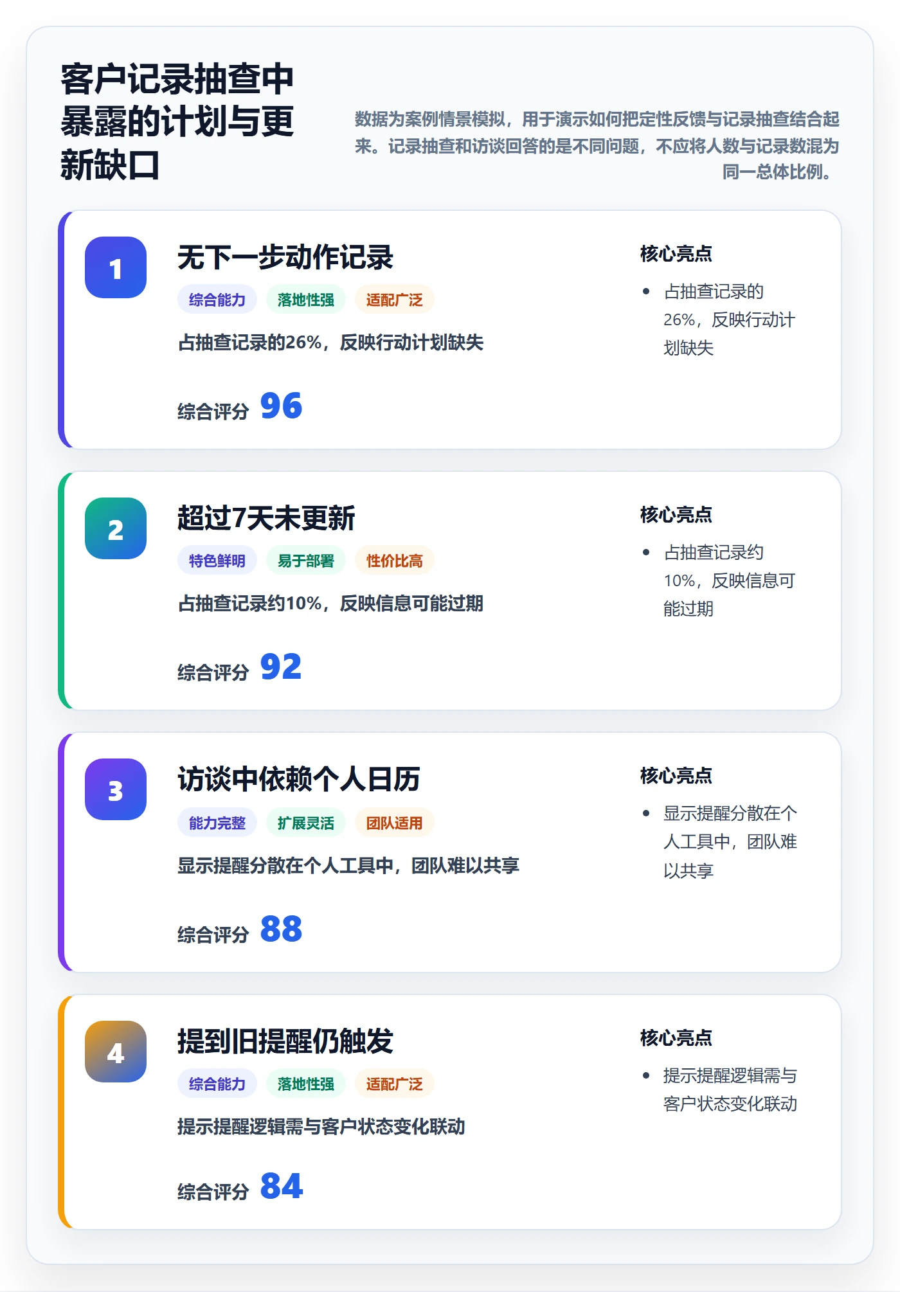The image size is (900, 1292).
Task: Click the rank 3 number badge
Action: coord(116,789)
